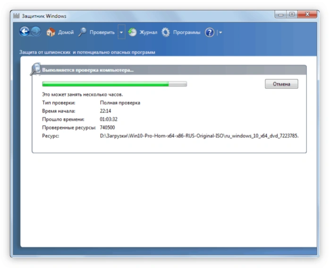Minimize the Защитник Windows window
Screen dimensions: 330x268
tap(280, 14)
